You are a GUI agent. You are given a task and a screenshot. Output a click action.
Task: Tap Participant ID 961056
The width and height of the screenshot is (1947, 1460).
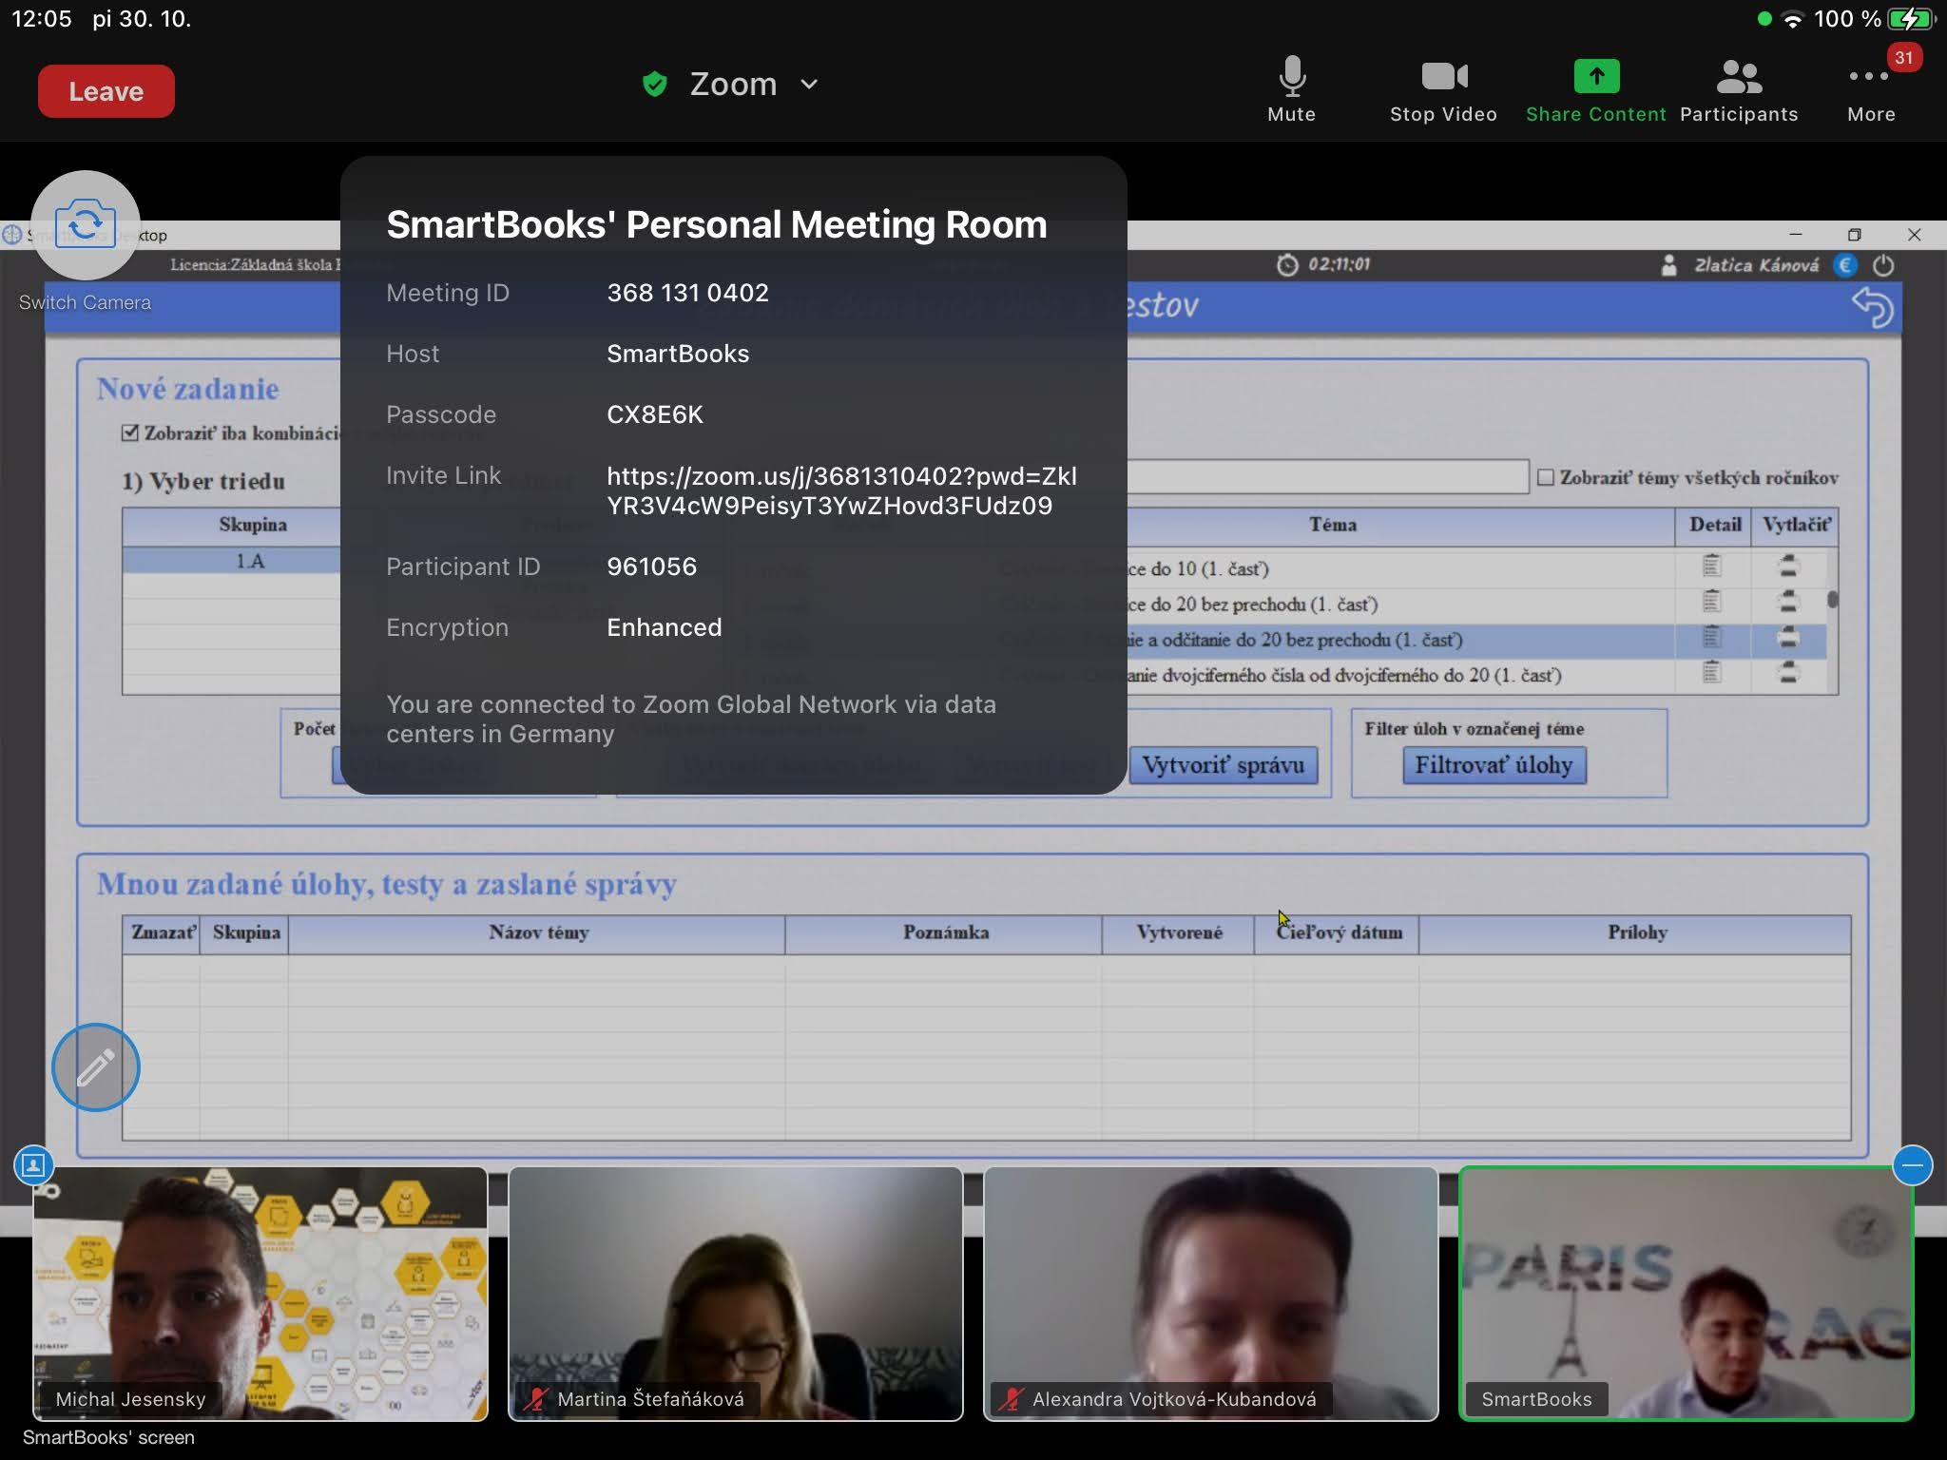pyautogui.click(x=651, y=567)
